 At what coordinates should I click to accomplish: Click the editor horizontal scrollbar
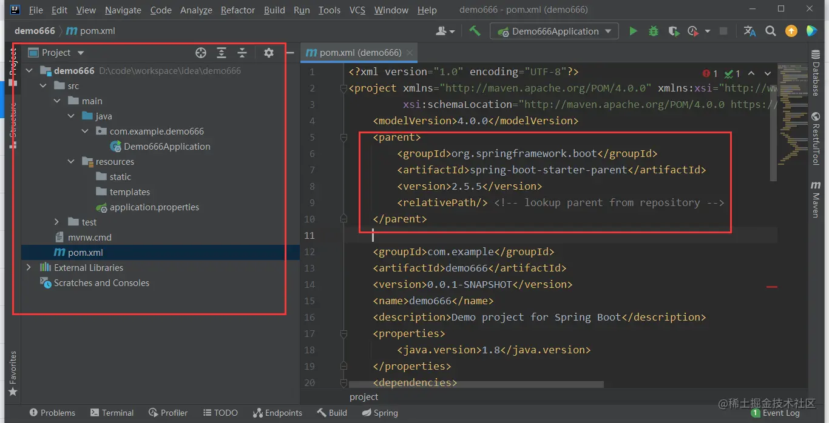coord(476,384)
